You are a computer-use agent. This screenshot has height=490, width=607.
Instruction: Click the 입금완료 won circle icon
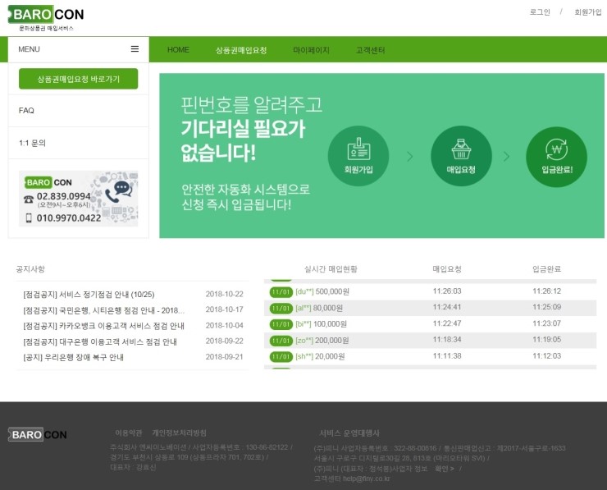[x=556, y=157]
